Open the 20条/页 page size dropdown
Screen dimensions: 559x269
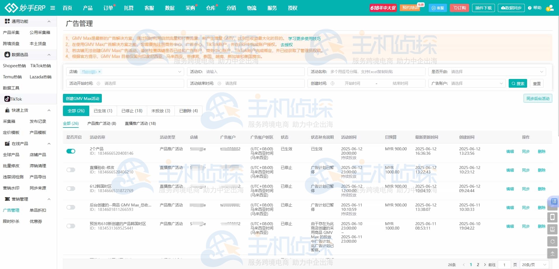tap(534, 265)
